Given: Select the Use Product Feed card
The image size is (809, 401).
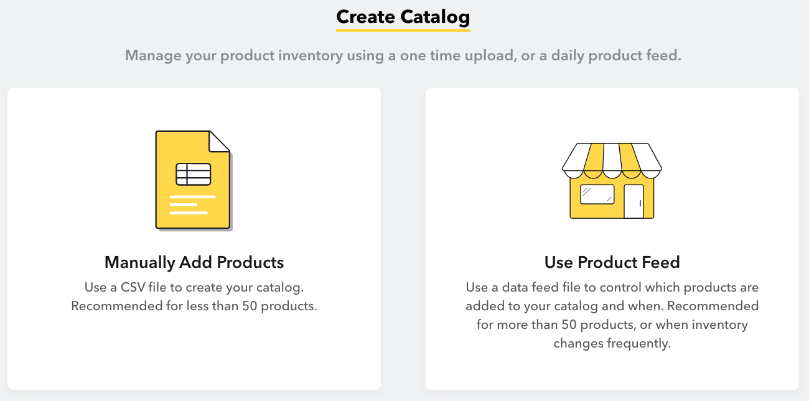Looking at the screenshot, I should pyautogui.click(x=612, y=239).
